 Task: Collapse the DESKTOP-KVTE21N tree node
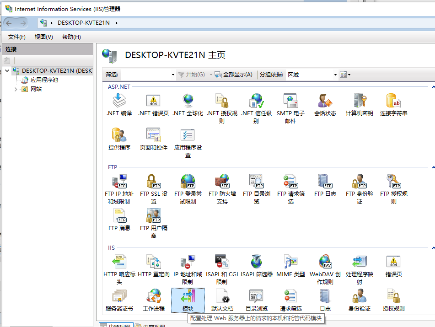point(7,71)
